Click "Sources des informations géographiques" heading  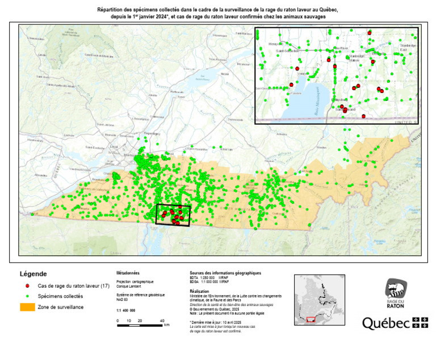pos(225,273)
